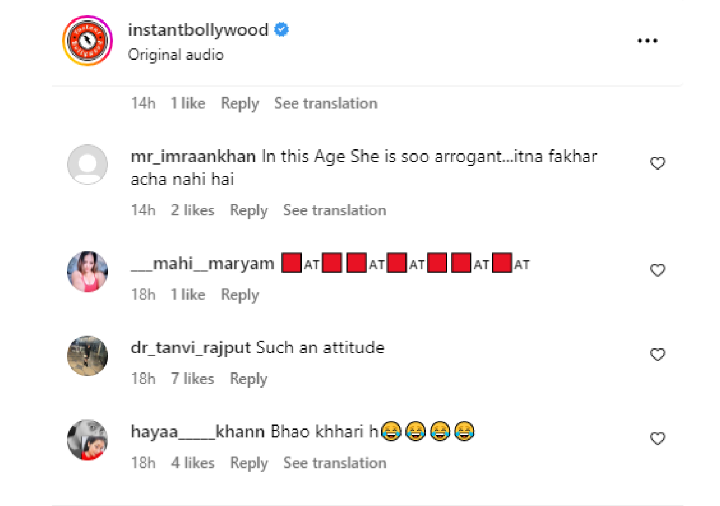Reply to mr_imraankhan's comment
The image size is (720, 506).
[x=249, y=211]
